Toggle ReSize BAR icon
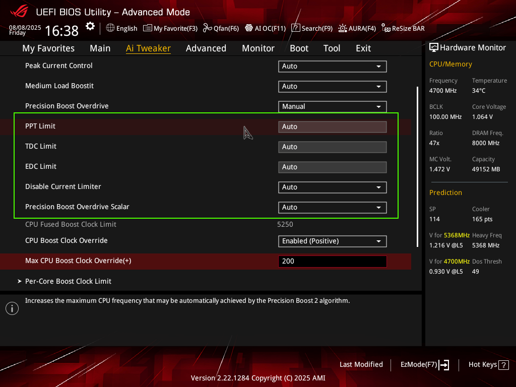The width and height of the screenshot is (516, 387). pos(385,28)
